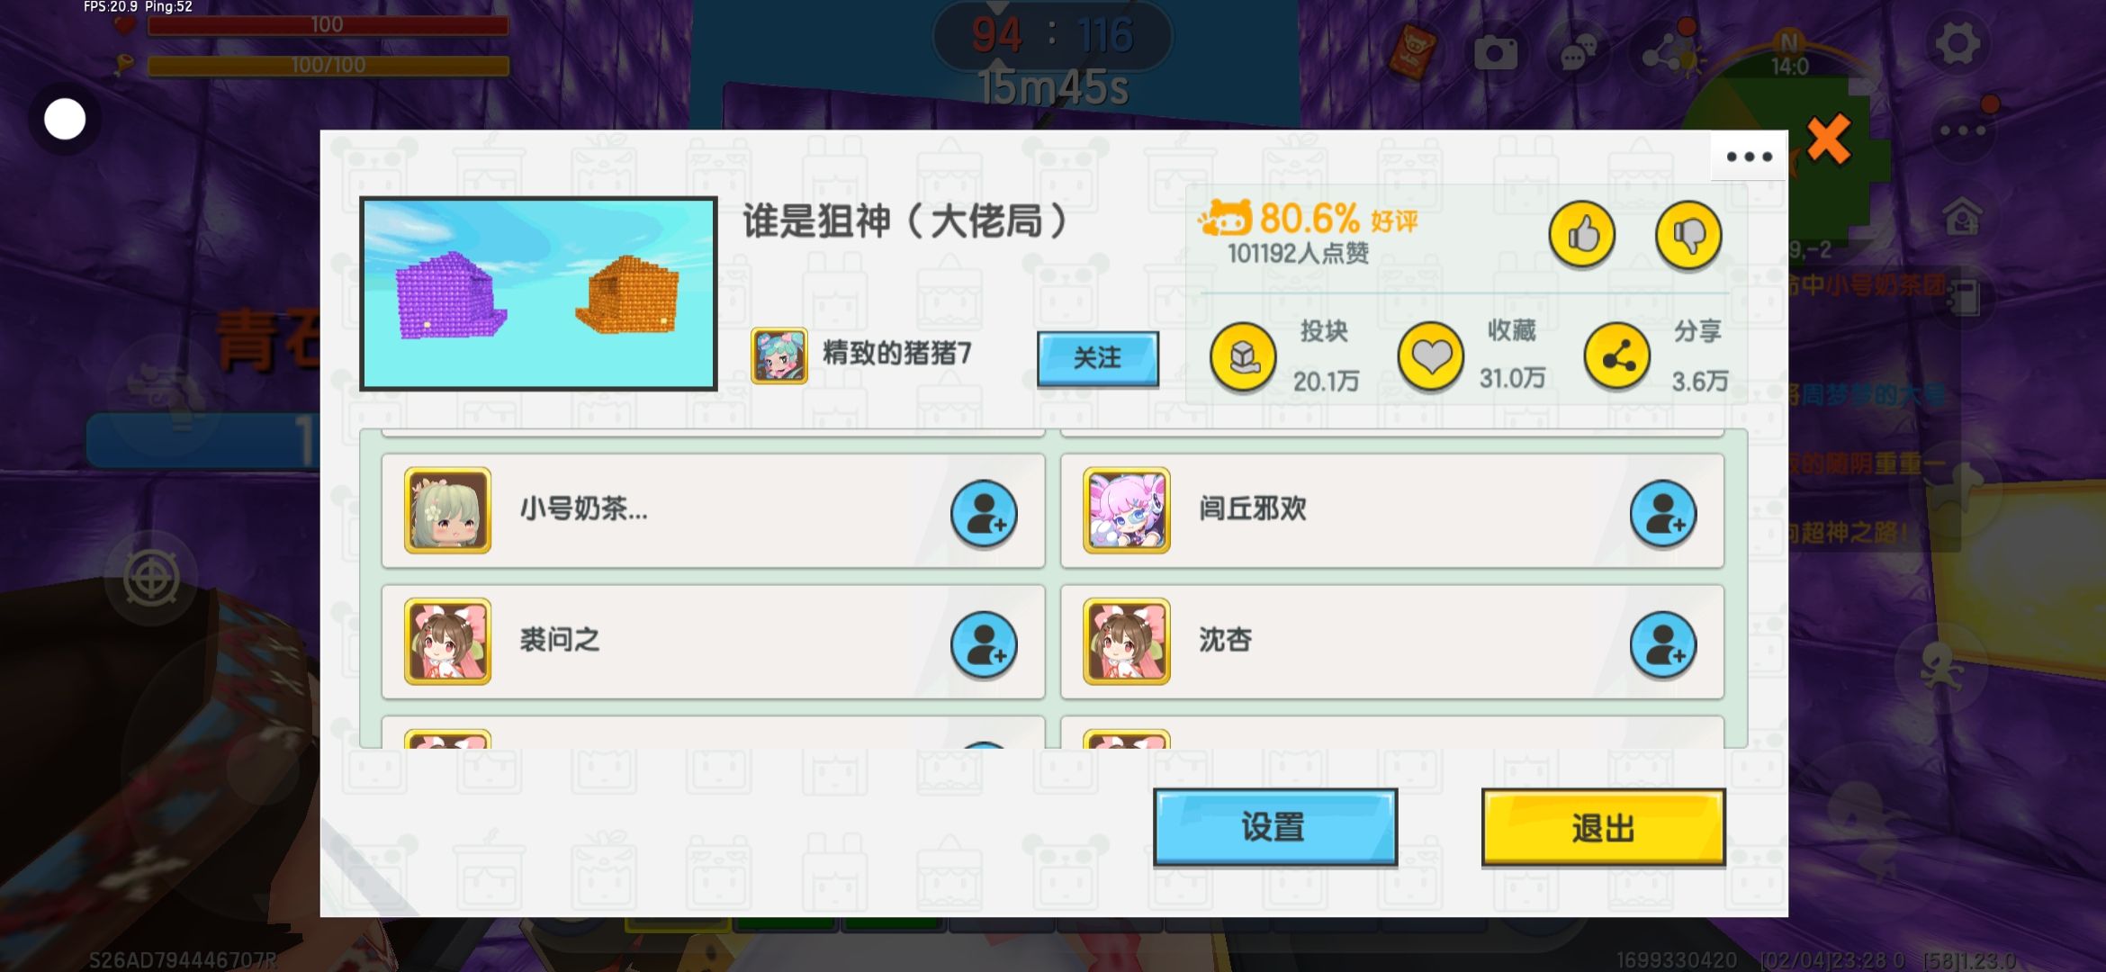
Task: Add 沈杏 as a friend
Action: point(1663,645)
